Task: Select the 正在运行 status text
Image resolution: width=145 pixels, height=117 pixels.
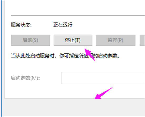Action: (63, 25)
